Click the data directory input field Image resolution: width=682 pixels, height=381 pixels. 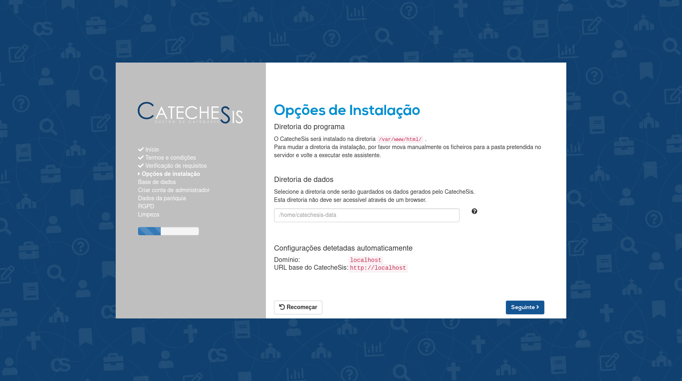coord(366,215)
